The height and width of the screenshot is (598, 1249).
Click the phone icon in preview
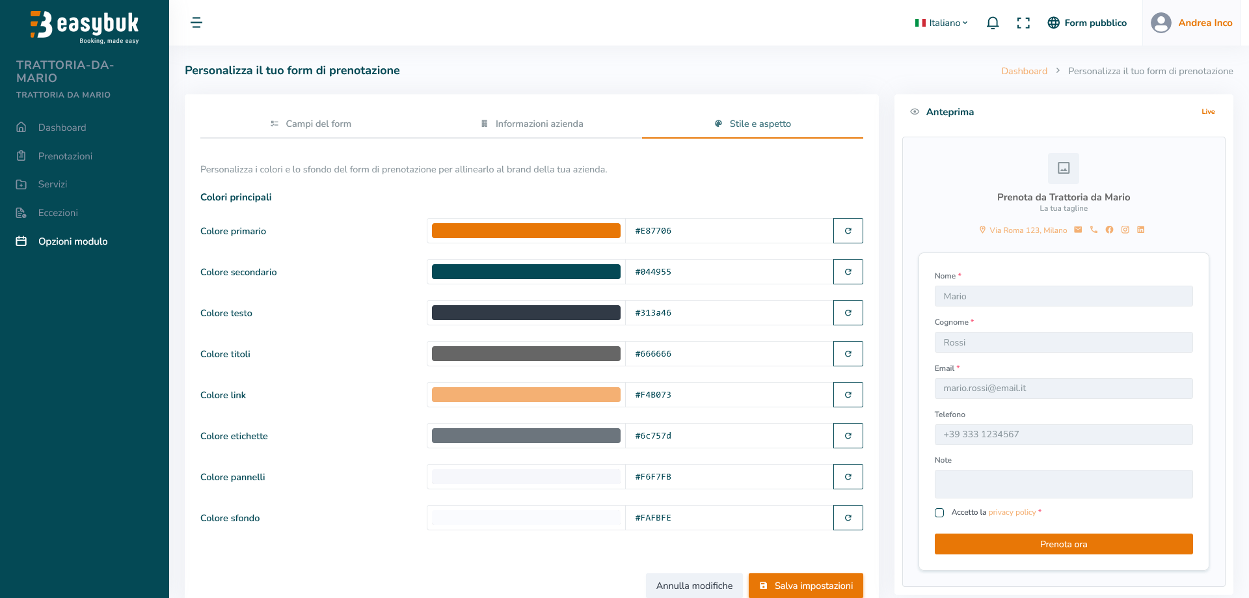pos(1094,230)
